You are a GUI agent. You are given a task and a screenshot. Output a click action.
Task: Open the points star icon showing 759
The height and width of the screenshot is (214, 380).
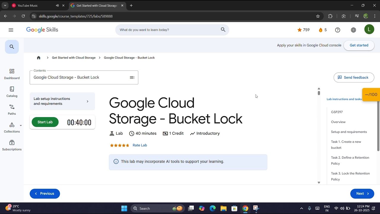coord(300,30)
